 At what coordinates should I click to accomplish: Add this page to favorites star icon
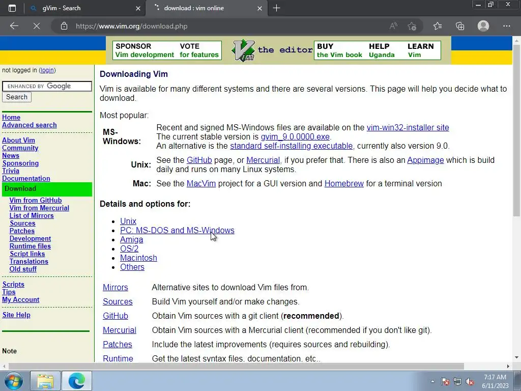coord(412,26)
